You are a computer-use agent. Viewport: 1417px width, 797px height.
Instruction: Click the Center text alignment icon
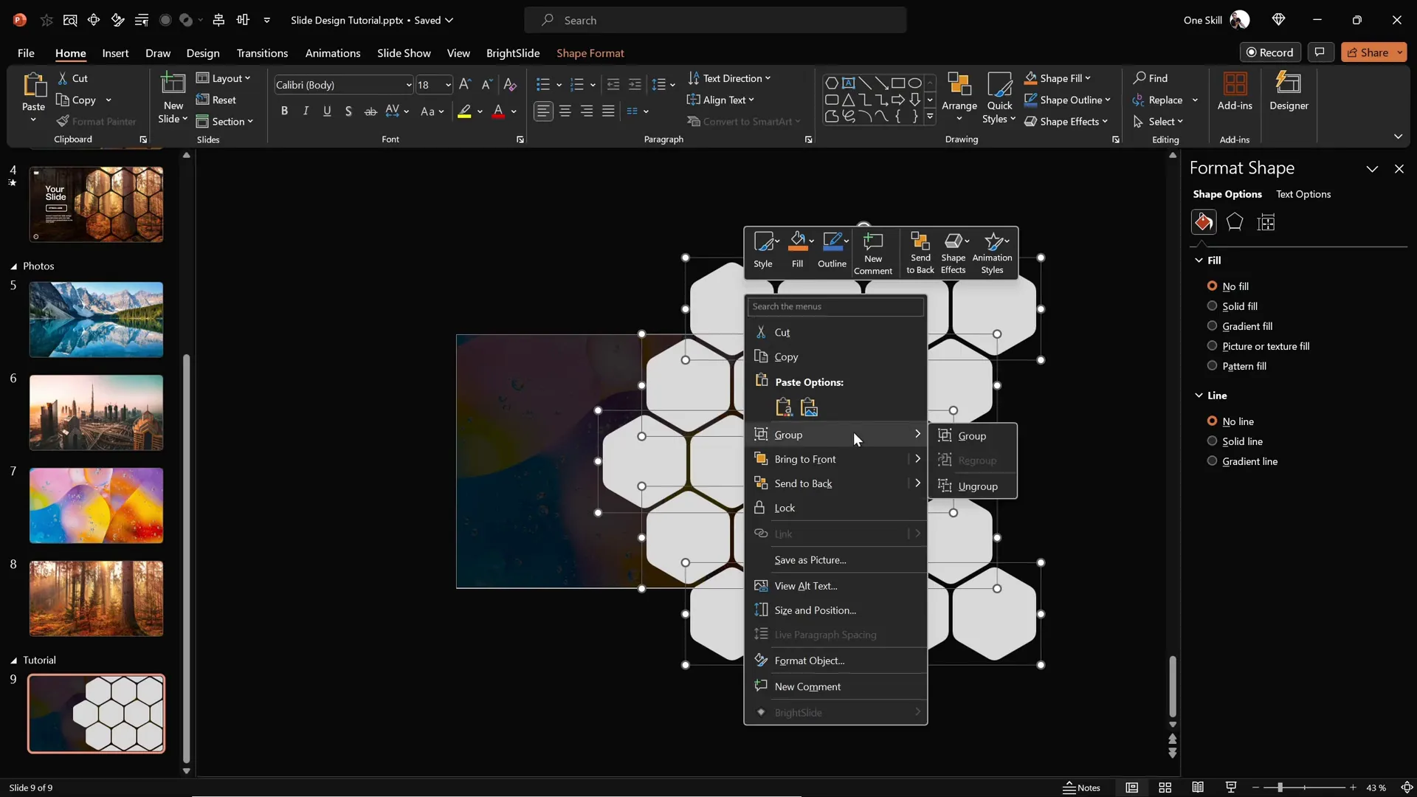(x=565, y=111)
